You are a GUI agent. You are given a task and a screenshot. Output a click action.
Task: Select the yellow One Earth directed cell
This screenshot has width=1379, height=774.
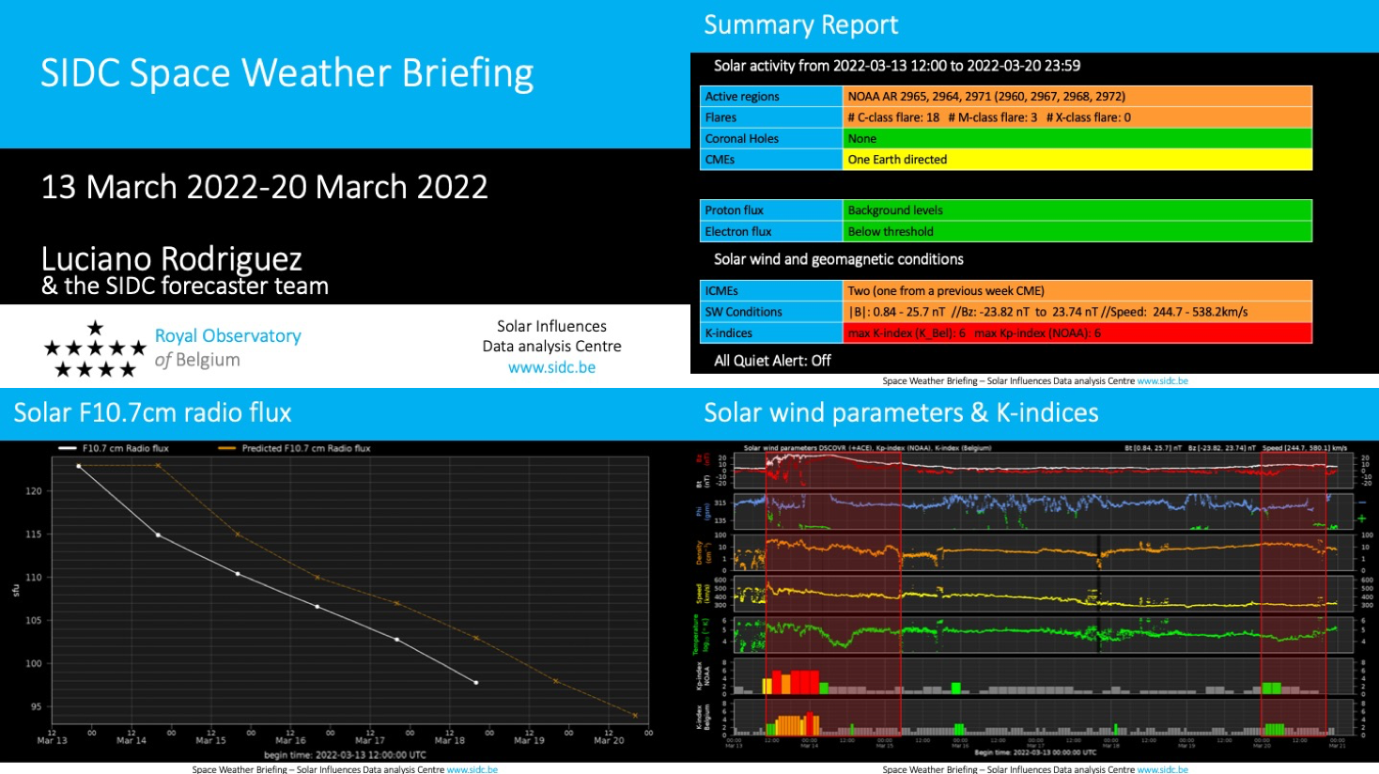[1077, 160]
